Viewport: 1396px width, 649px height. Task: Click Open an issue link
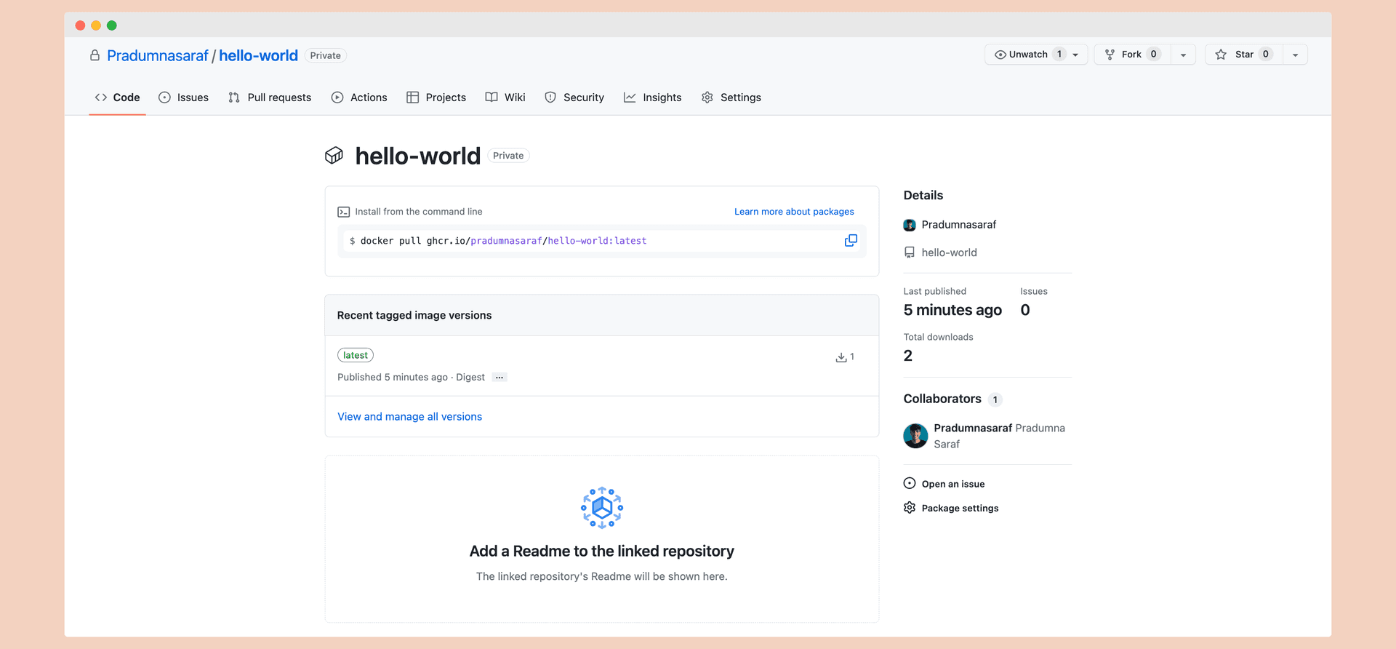pyautogui.click(x=953, y=484)
